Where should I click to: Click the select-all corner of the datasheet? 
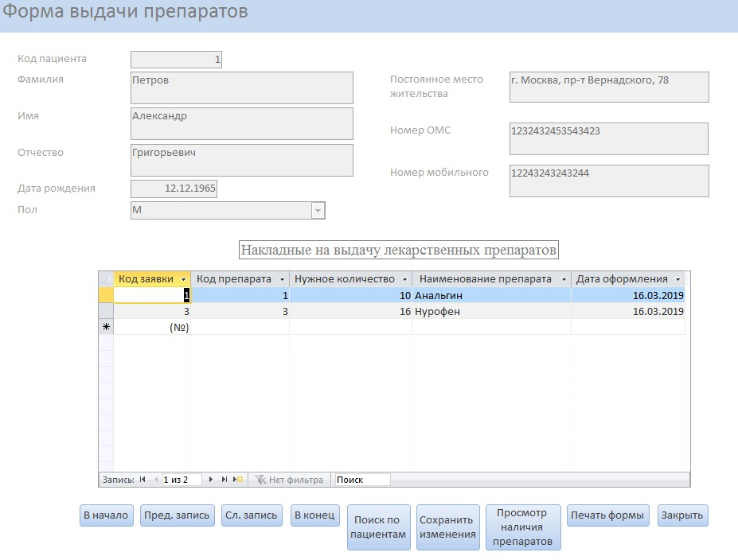pyautogui.click(x=106, y=279)
